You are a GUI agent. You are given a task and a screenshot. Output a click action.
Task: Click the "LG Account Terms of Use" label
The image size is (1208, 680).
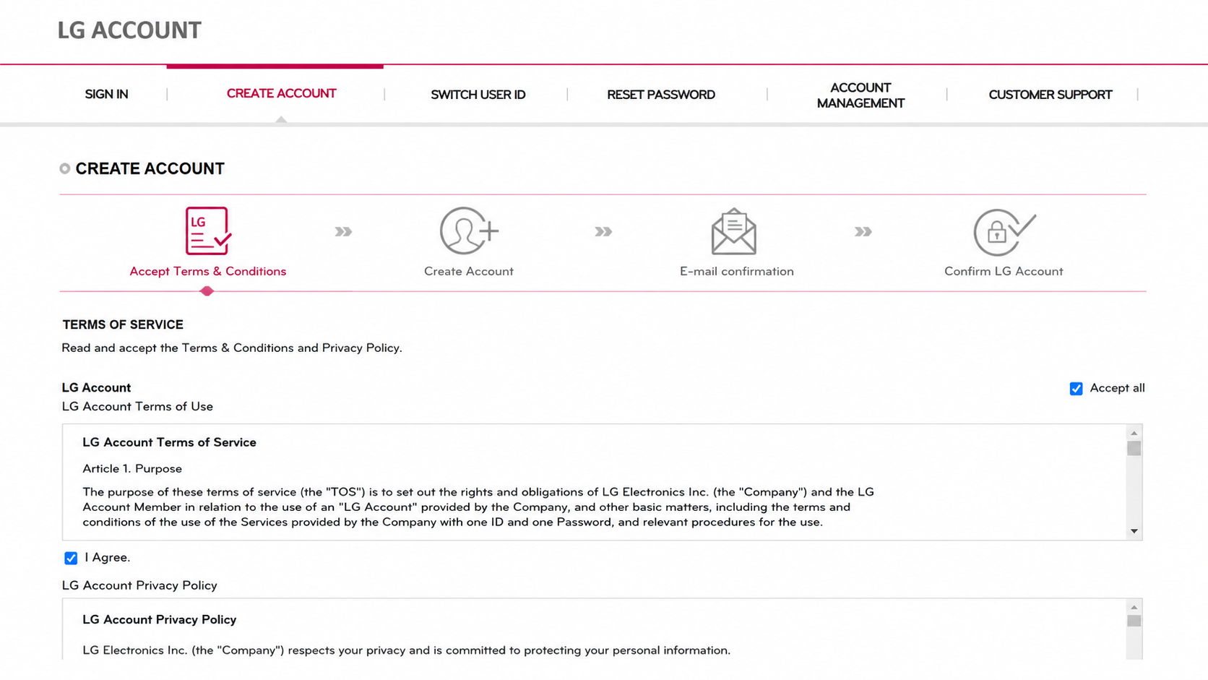[x=137, y=407]
